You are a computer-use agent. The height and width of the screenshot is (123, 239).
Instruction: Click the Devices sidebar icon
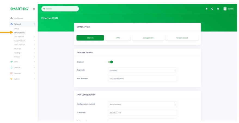click(11, 68)
